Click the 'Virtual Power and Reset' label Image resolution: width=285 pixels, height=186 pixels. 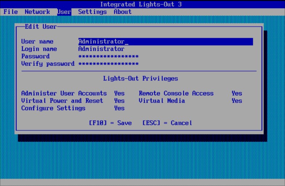tap(62, 101)
